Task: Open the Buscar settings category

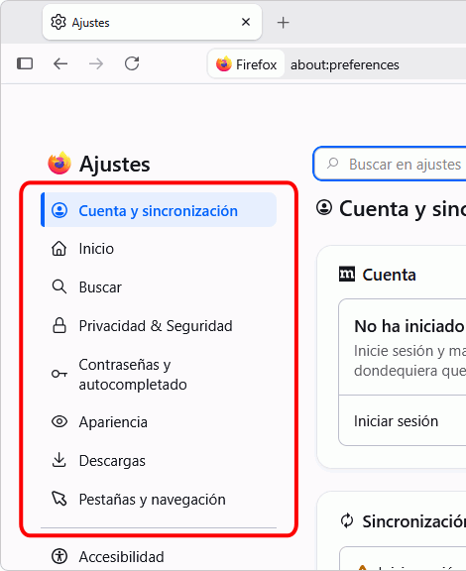Action: pyautogui.click(x=159, y=287)
